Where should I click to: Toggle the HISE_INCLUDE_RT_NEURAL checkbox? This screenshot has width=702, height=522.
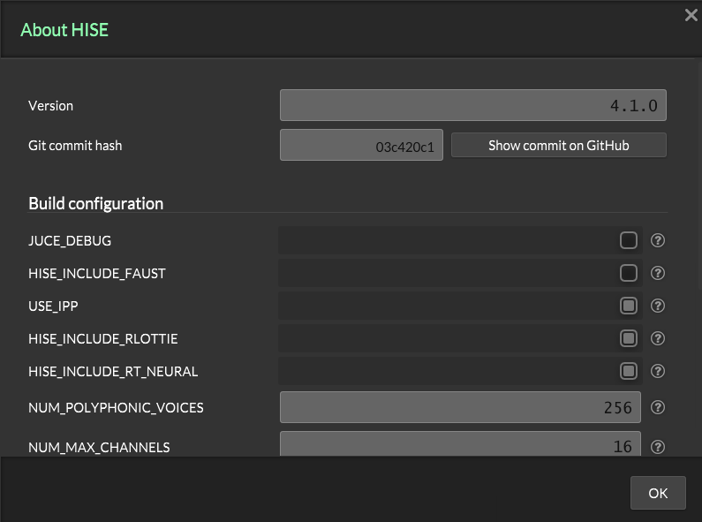(628, 371)
